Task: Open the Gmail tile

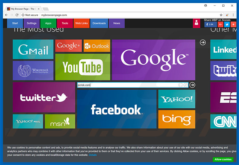Action: [x=33, y=49]
